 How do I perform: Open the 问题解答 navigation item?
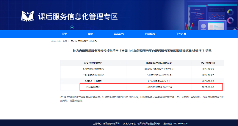150,34
